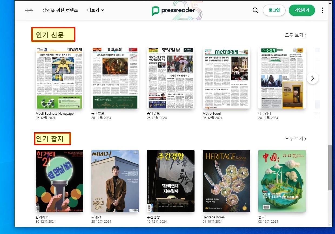Open the 목록 menu item

29,10
